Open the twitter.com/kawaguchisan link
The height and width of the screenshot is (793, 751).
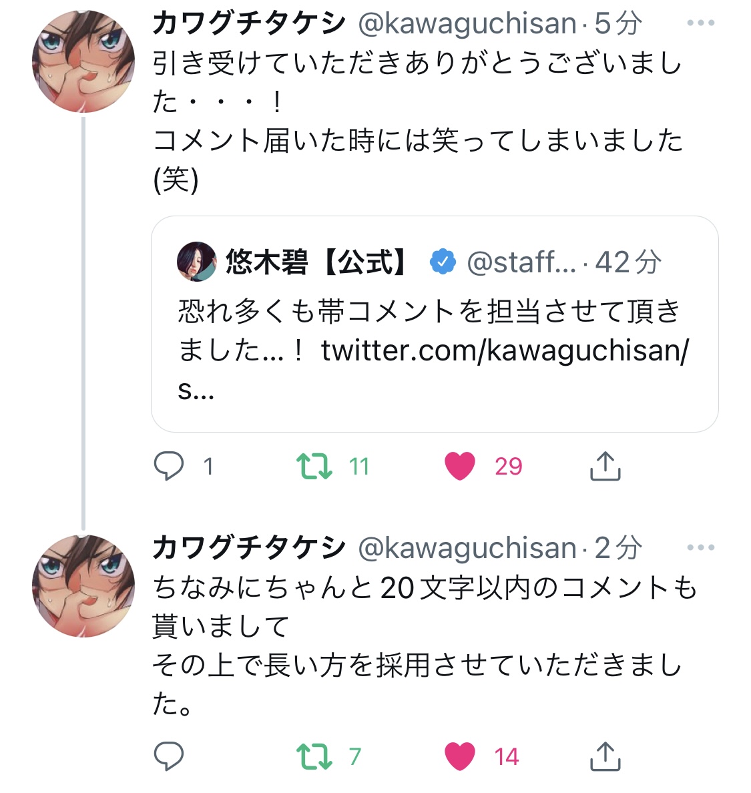(504, 350)
